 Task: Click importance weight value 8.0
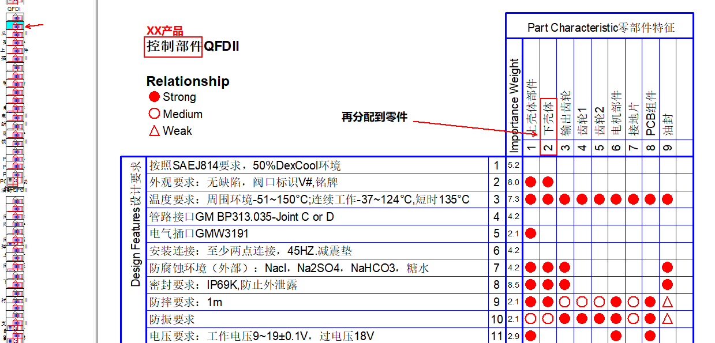click(514, 183)
